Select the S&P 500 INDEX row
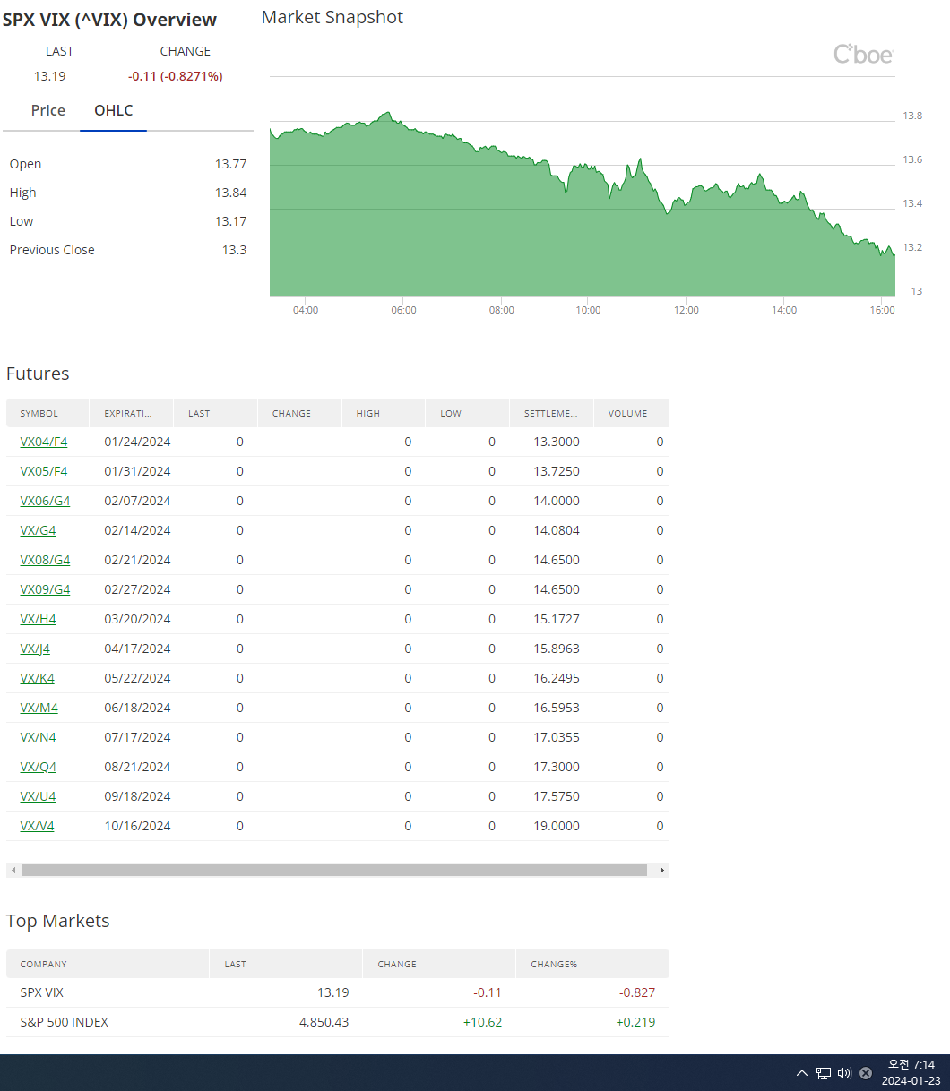 [x=338, y=1022]
